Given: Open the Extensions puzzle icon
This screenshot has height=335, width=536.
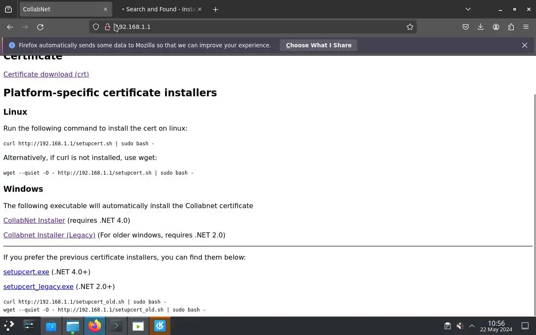Looking at the screenshot, I should [x=511, y=27].
